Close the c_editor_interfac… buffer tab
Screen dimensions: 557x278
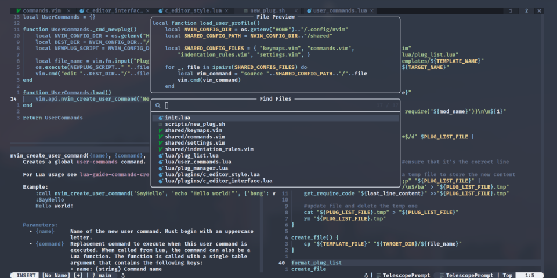pyautogui.click(x=147, y=10)
